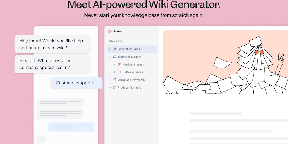Click the balloon icon beside Software issues
The height and width of the screenshot is (144, 288).
click(x=120, y=72)
